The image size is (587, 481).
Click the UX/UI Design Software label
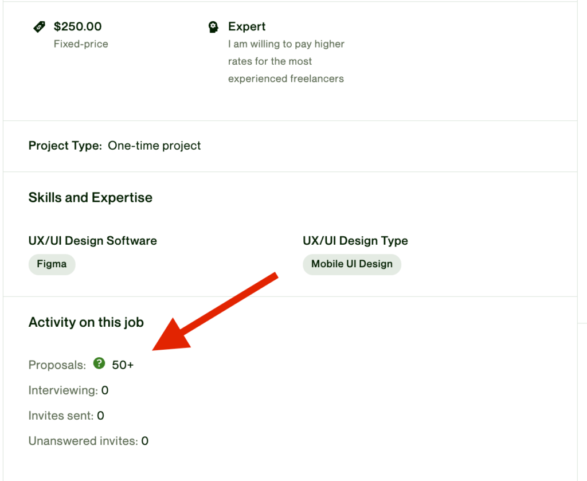coord(93,241)
